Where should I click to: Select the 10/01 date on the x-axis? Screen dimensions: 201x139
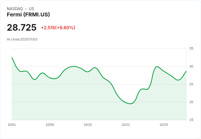(x=12, y=125)
